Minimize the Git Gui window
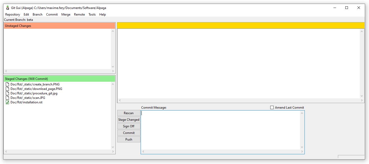The width and height of the screenshot is (369, 164). click(x=334, y=8)
